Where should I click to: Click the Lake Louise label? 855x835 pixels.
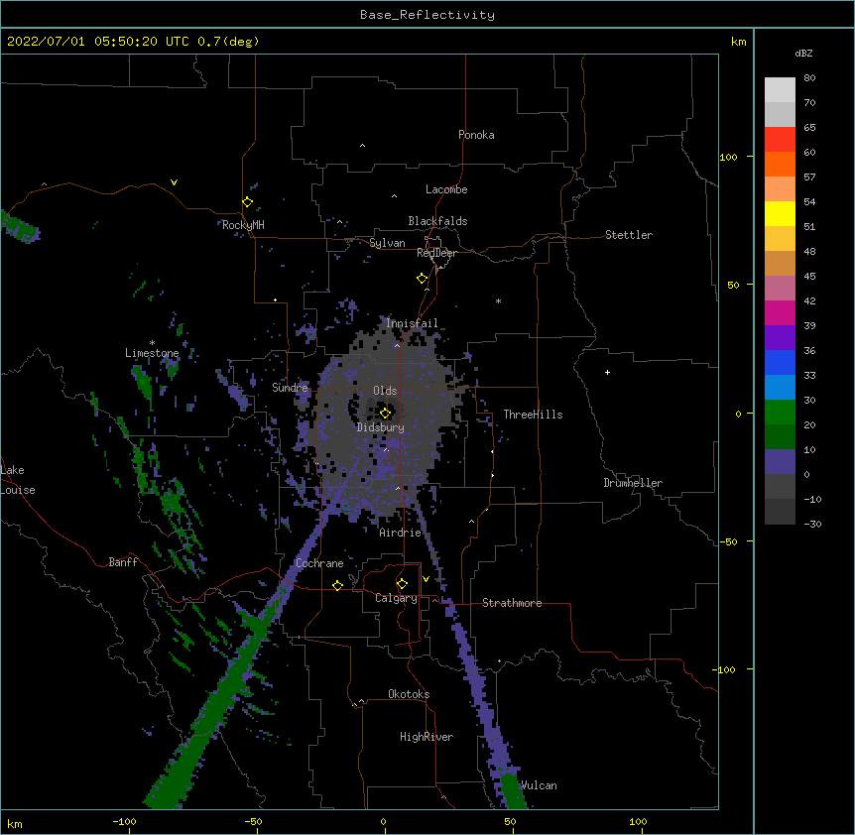[x=18, y=480]
